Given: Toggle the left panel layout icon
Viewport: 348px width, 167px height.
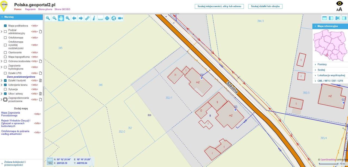Looking at the screenshot, I should [x=331, y=18].
